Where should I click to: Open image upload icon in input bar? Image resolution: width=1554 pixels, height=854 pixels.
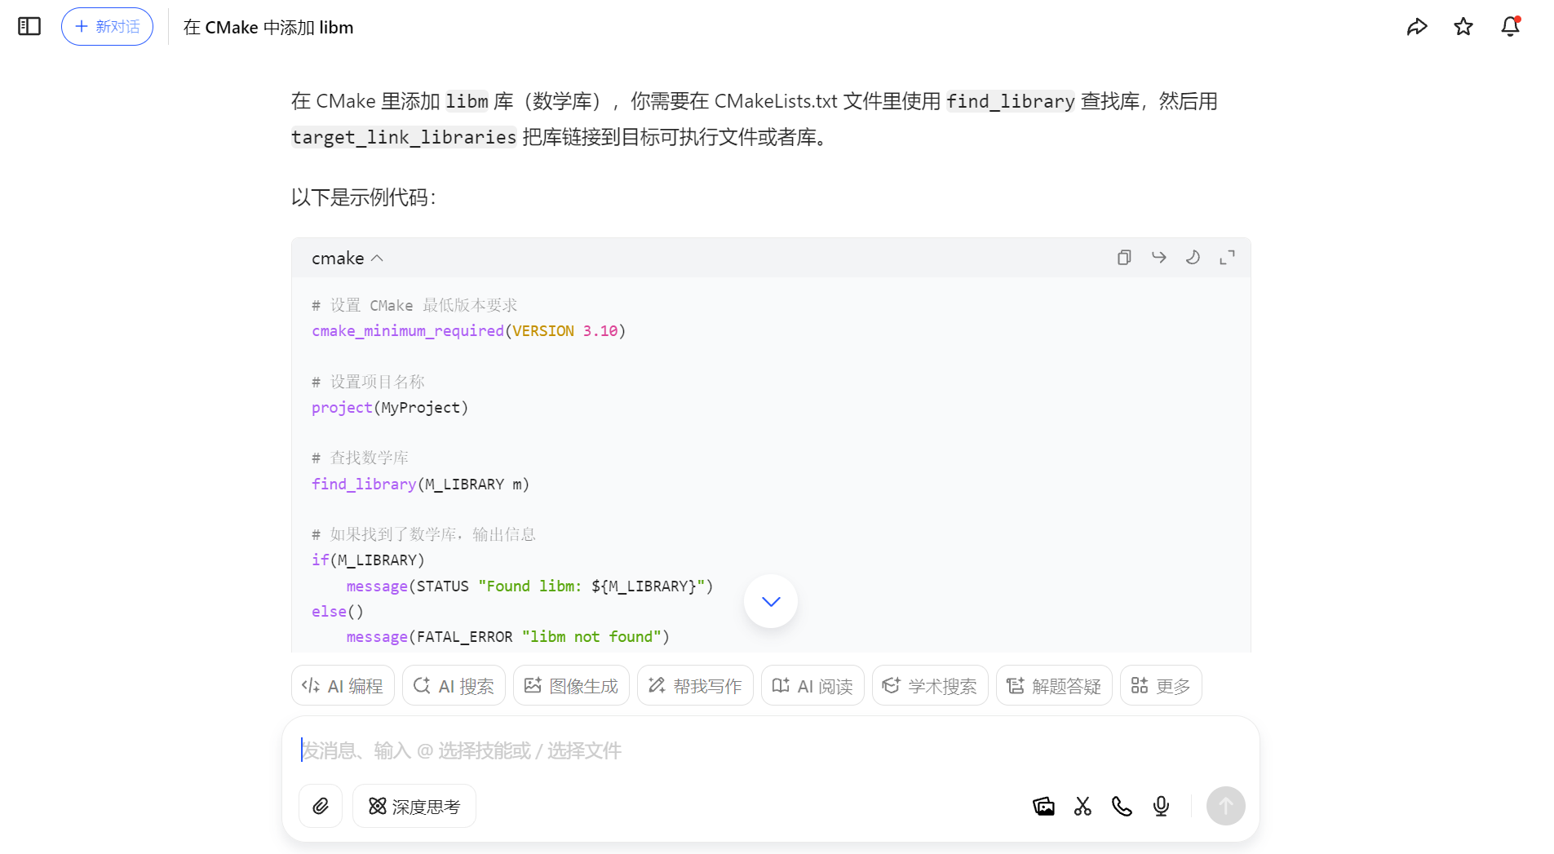coord(1043,807)
